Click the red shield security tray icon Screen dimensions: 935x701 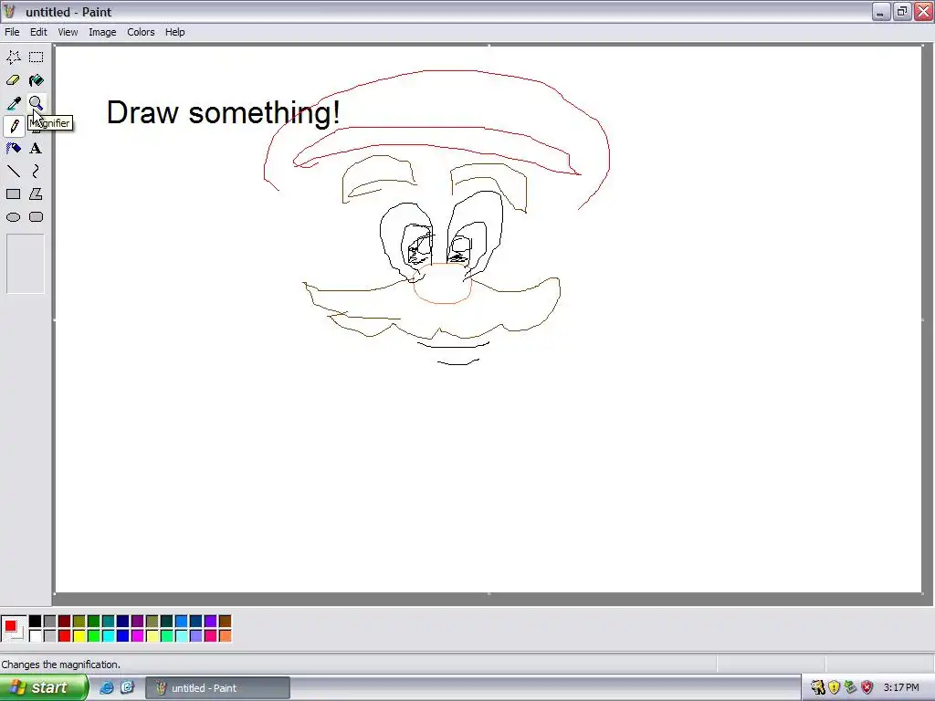point(867,688)
